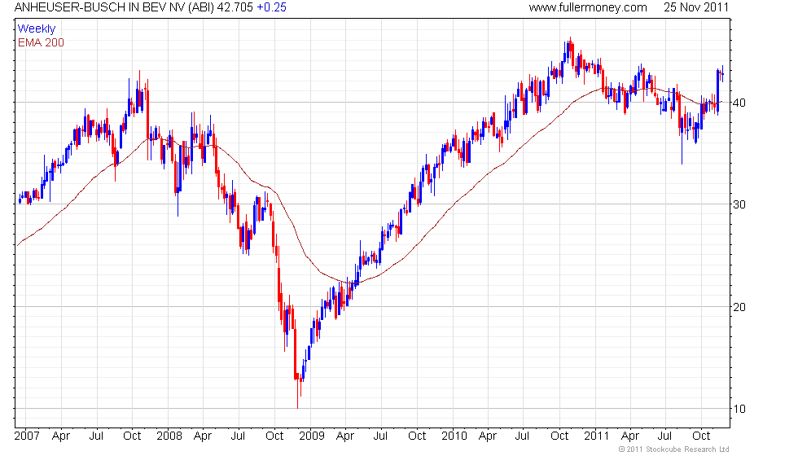Open the www.fullermoney.com link text
Image resolution: width=798 pixels, height=456 pixels.
point(588,7)
